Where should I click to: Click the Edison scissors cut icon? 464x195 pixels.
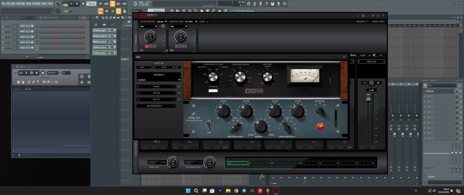[x=29, y=82]
